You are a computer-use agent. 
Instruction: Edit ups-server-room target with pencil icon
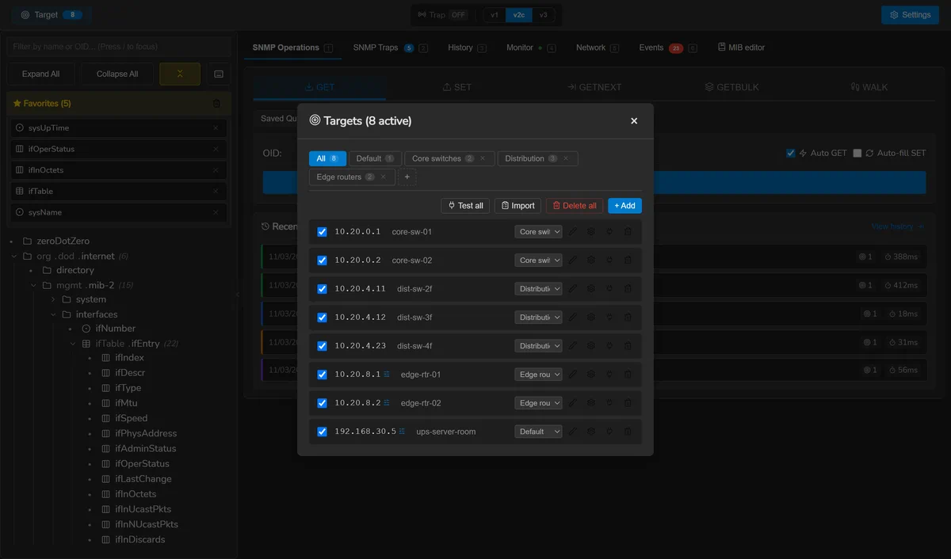coord(573,432)
